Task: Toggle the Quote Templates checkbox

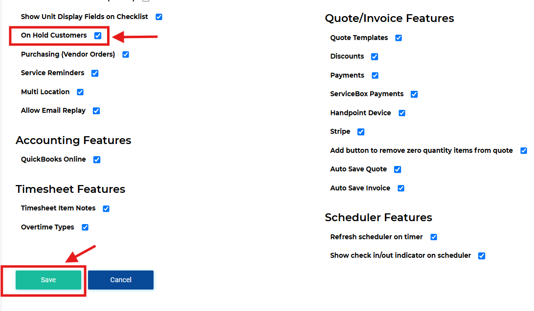Action: pos(399,38)
